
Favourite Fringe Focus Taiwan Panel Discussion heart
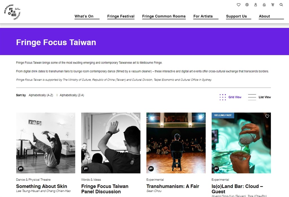pyautogui.click(x=137, y=116)
